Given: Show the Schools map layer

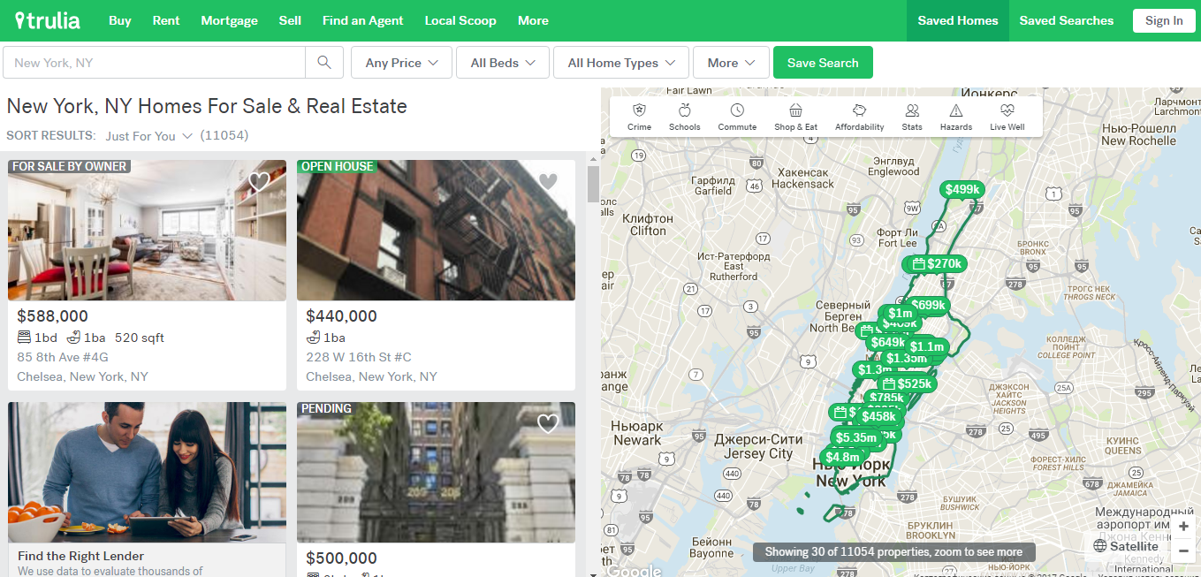Looking at the screenshot, I should [x=684, y=117].
